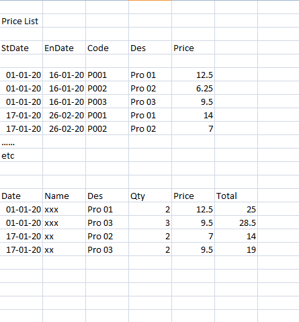This screenshot has height=322, width=299.
Task: Click the Name cell 'xxx' in first order row
Action: [64, 209]
